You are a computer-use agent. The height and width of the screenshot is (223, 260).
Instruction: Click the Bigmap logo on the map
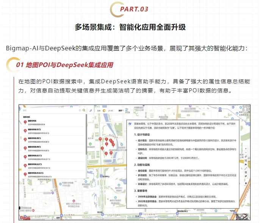[25, 218]
